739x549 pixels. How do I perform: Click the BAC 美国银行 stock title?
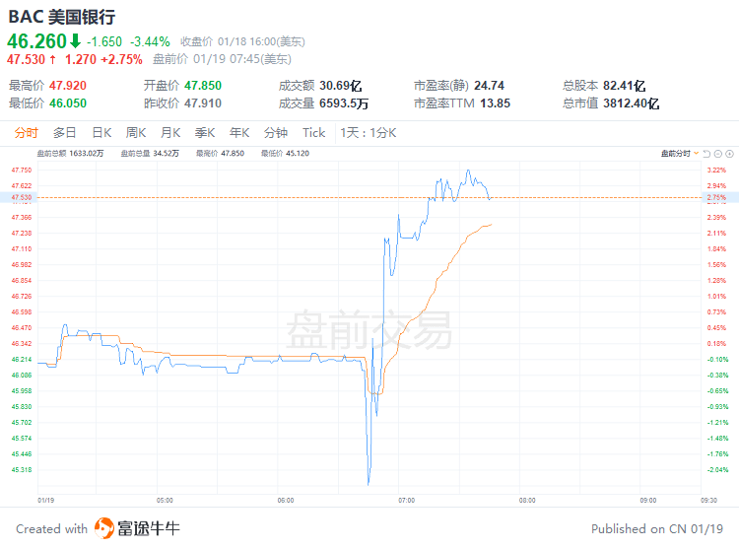[61, 17]
